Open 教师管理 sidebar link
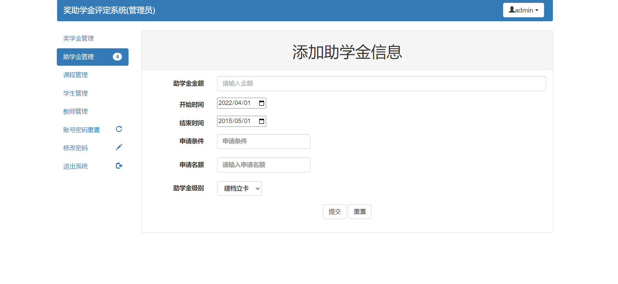 click(93, 112)
